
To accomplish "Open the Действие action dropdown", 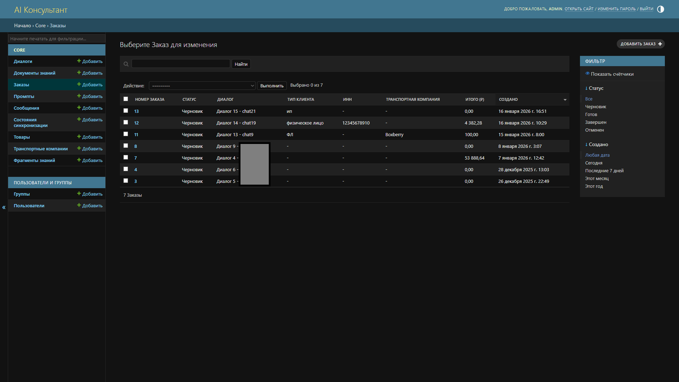I will 202,86.
